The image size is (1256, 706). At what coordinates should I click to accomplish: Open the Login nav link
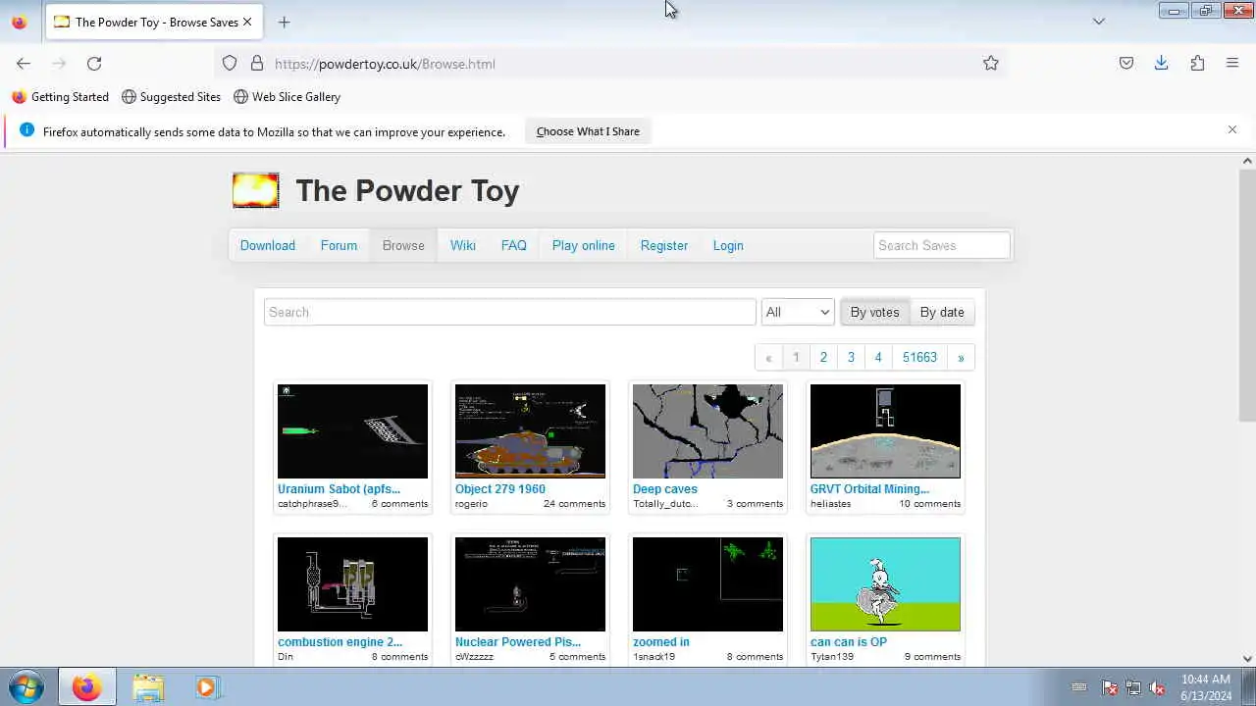(x=728, y=245)
